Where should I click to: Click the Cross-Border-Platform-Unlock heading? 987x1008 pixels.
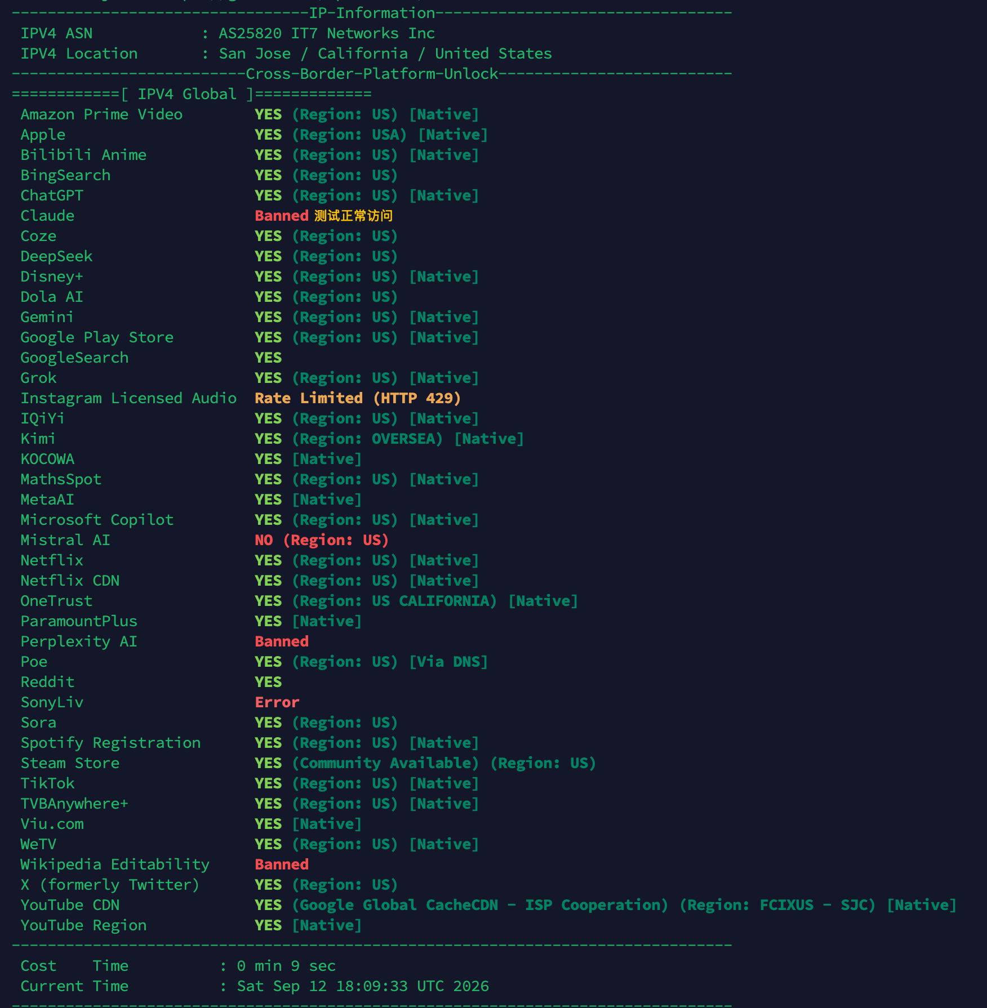click(372, 74)
